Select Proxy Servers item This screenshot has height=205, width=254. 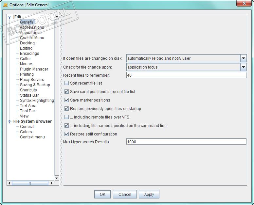point(32,79)
